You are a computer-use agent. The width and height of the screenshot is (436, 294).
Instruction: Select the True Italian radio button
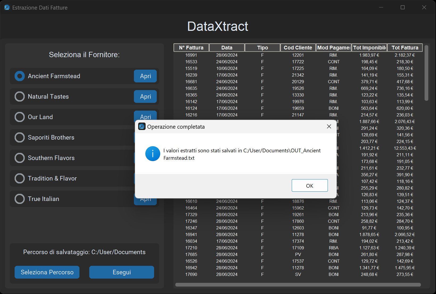pos(20,199)
